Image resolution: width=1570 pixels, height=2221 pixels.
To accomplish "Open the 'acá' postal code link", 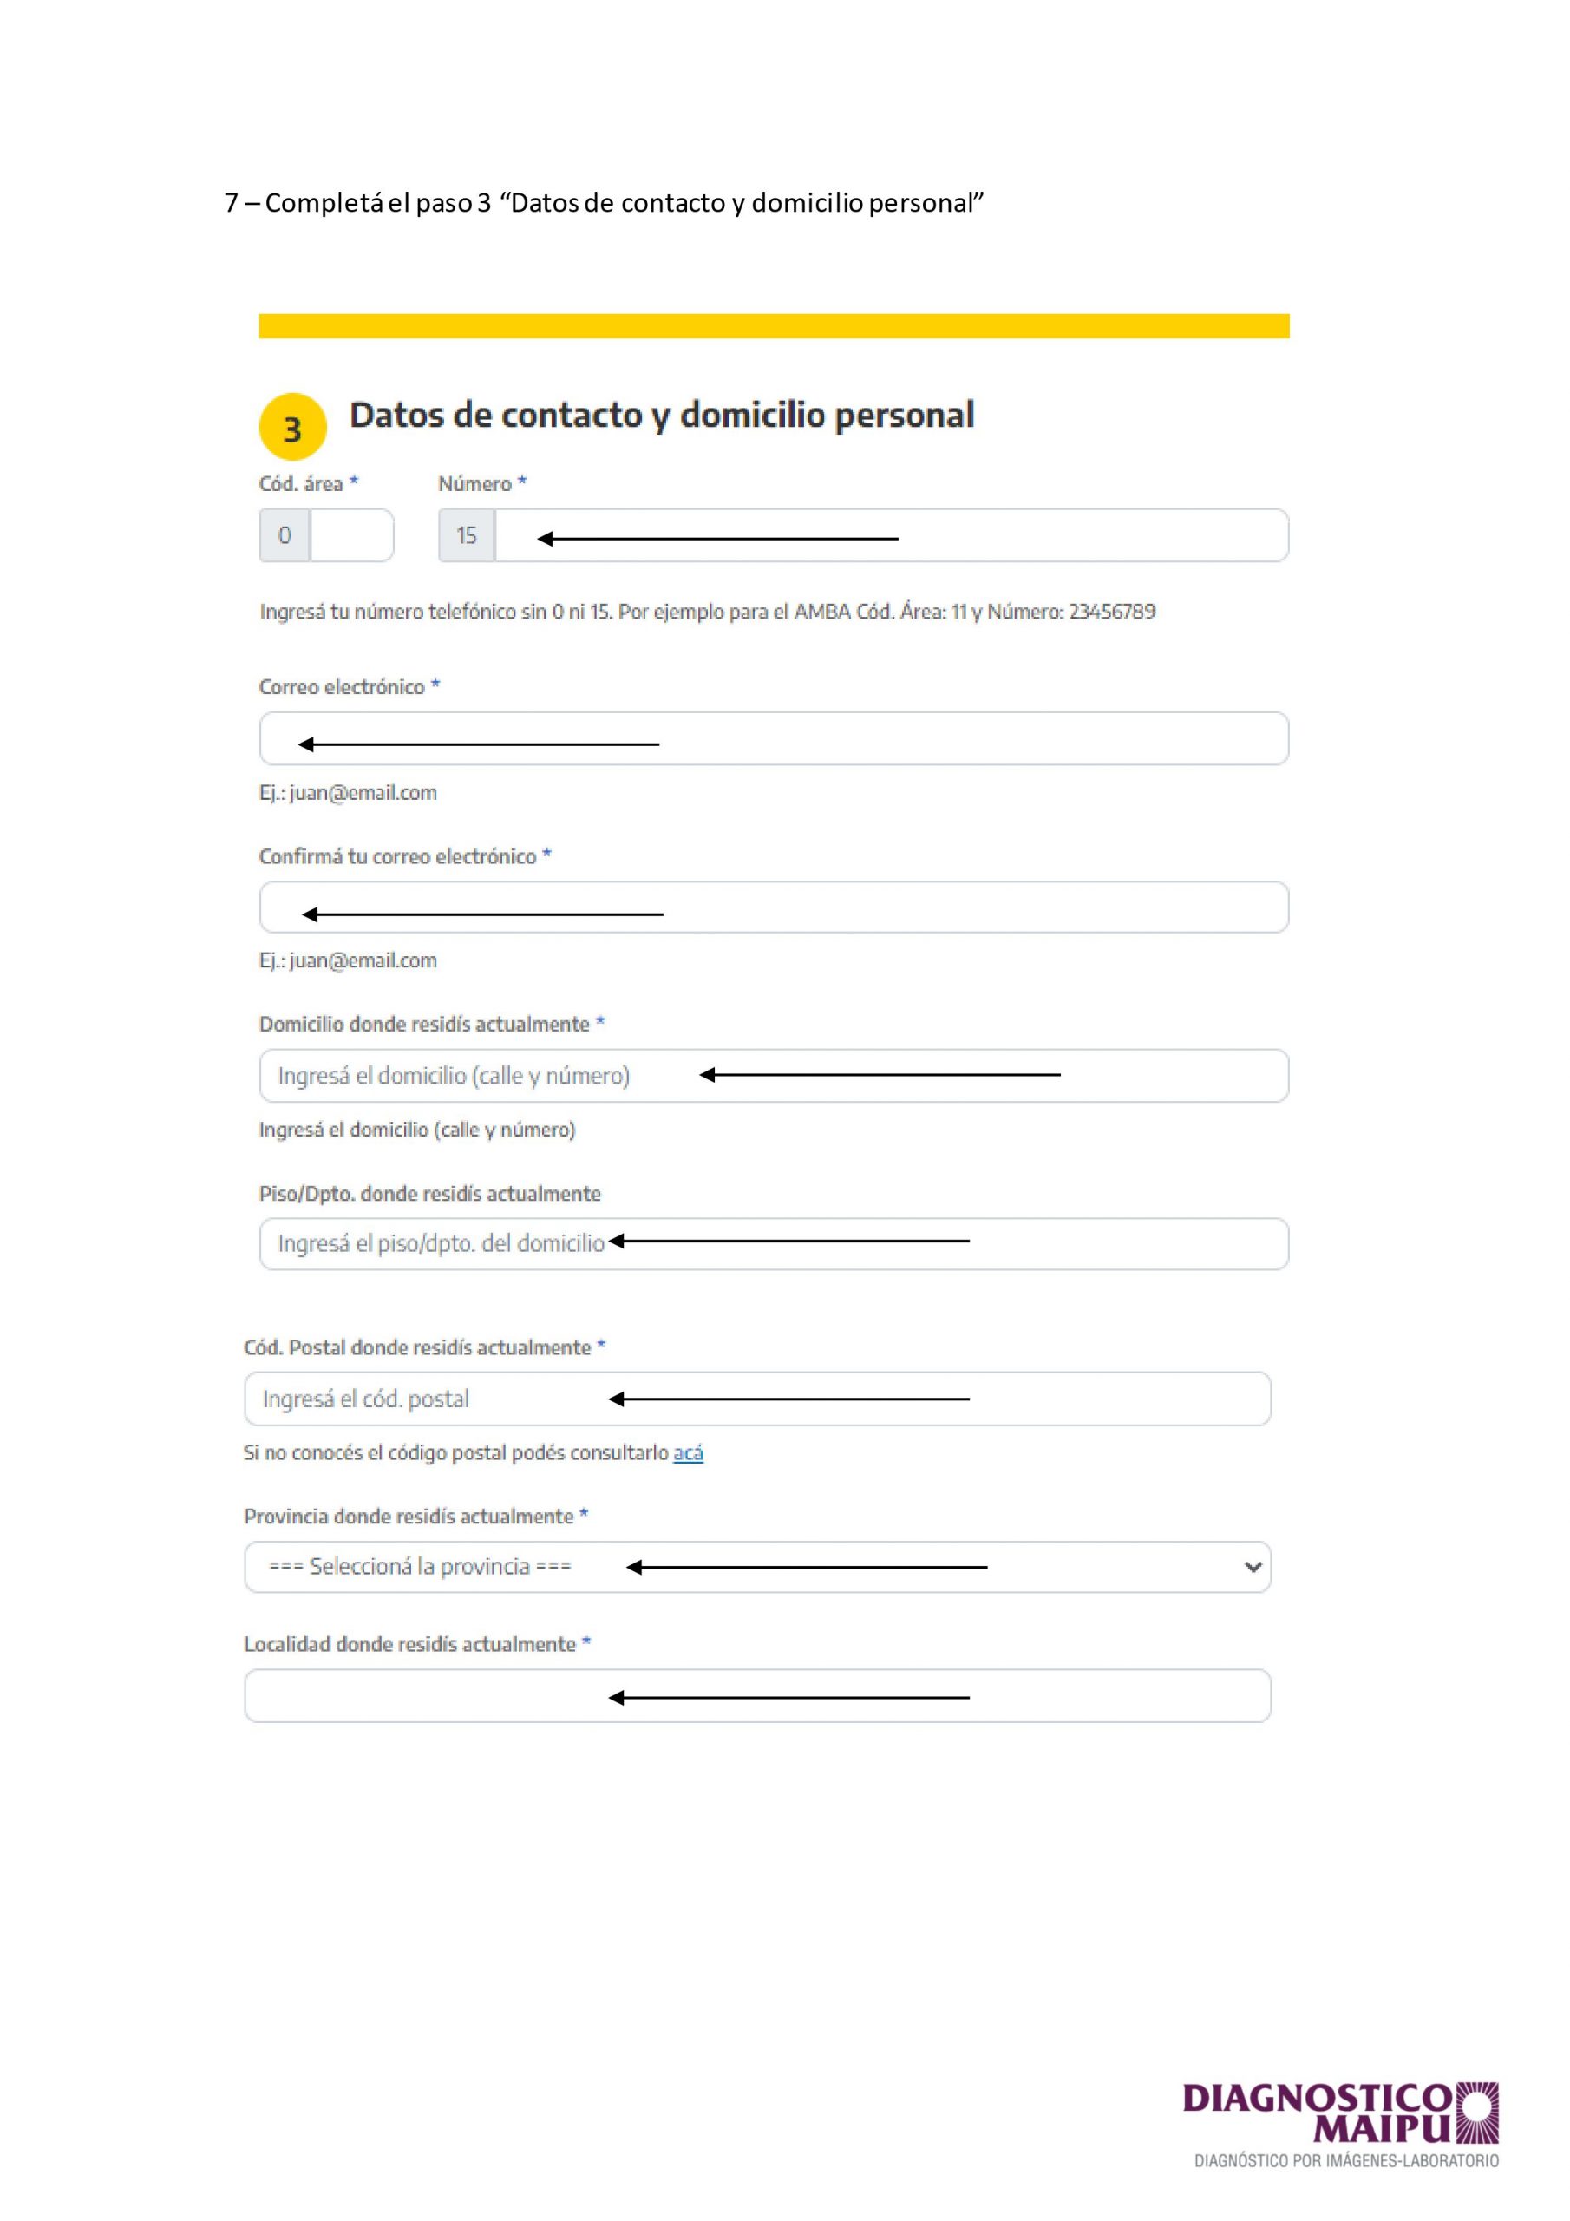I will coord(688,1452).
